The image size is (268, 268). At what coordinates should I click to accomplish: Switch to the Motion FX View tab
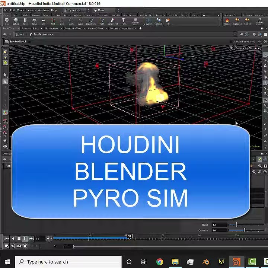95,29
